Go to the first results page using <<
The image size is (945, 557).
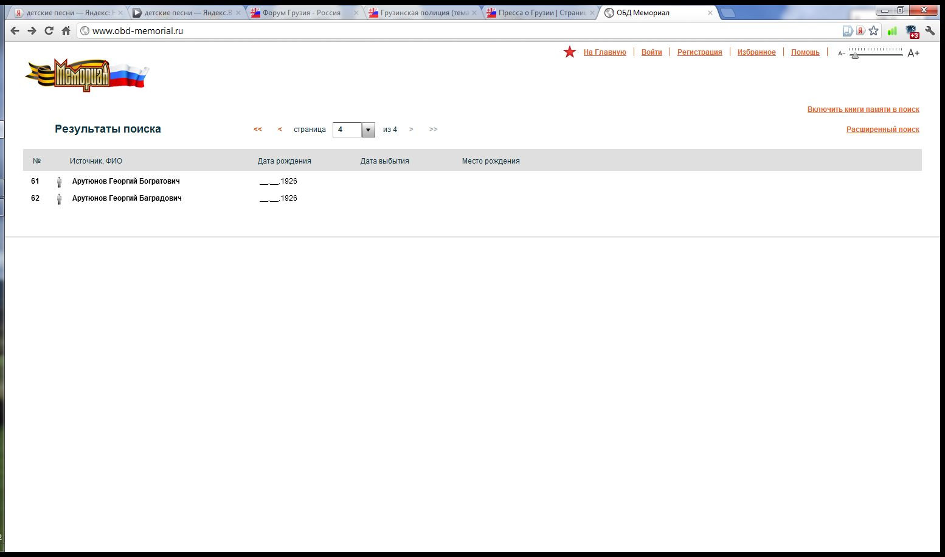[258, 130]
